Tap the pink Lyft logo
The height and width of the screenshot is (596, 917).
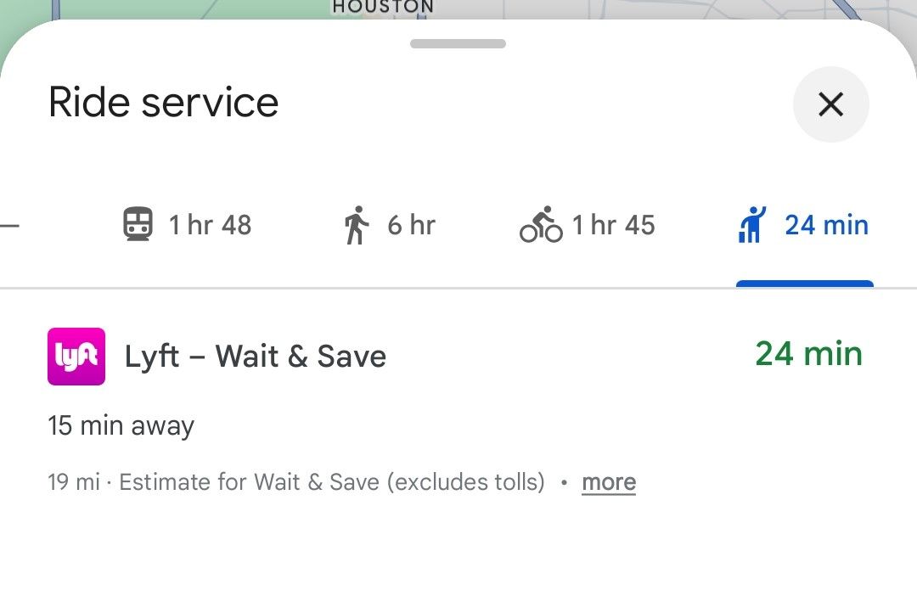(x=76, y=357)
